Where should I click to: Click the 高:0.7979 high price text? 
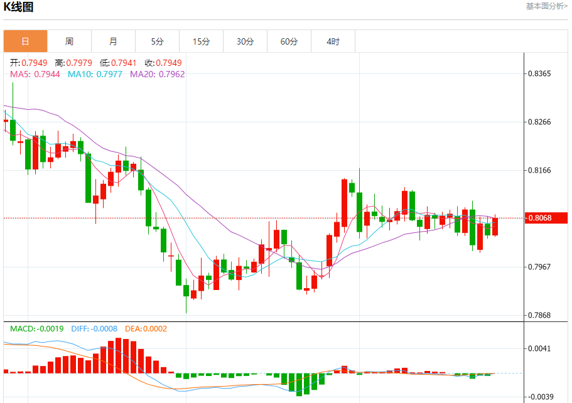point(73,63)
